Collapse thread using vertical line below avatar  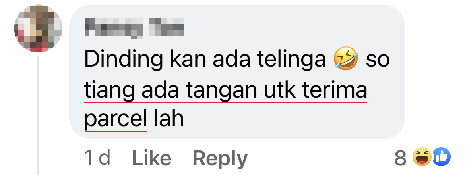click(x=38, y=115)
